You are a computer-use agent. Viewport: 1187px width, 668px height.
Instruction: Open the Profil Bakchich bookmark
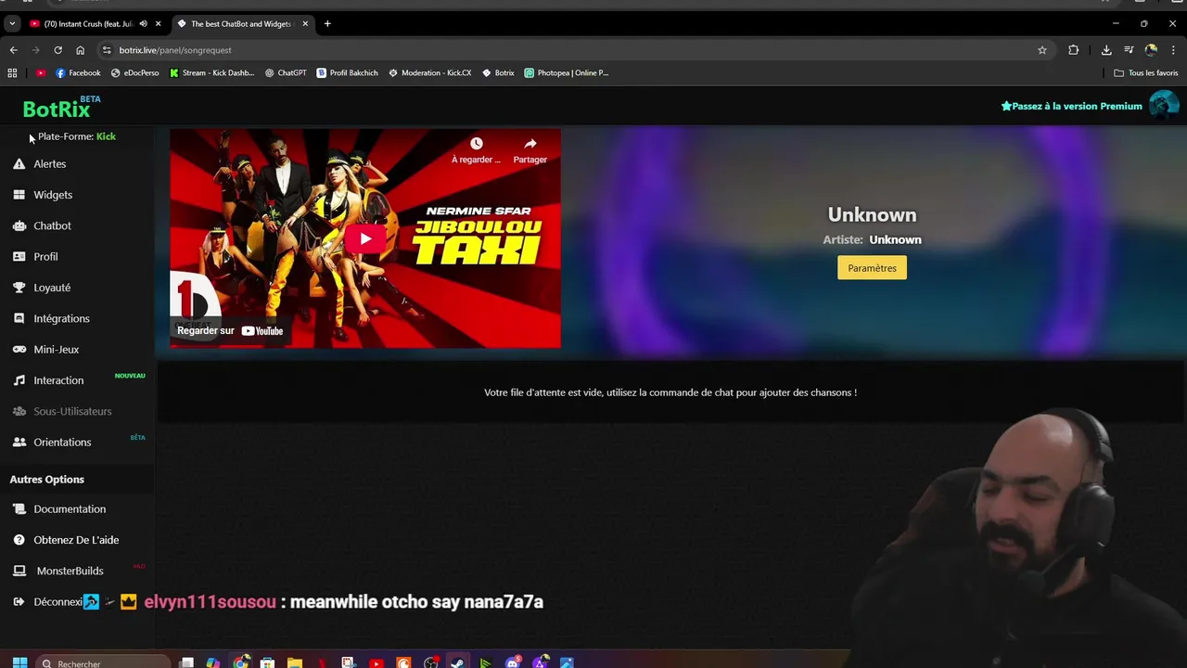click(x=348, y=72)
